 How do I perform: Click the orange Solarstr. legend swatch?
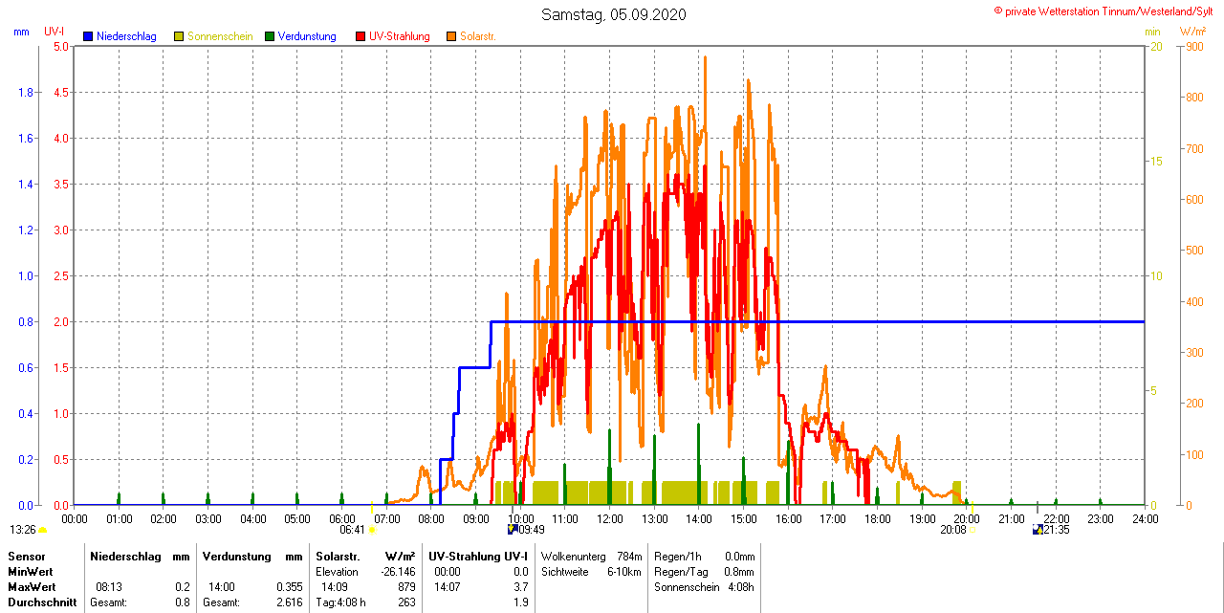tap(450, 36)
